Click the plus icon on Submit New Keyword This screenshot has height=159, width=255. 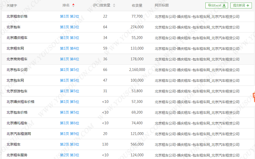click(248, 6)
